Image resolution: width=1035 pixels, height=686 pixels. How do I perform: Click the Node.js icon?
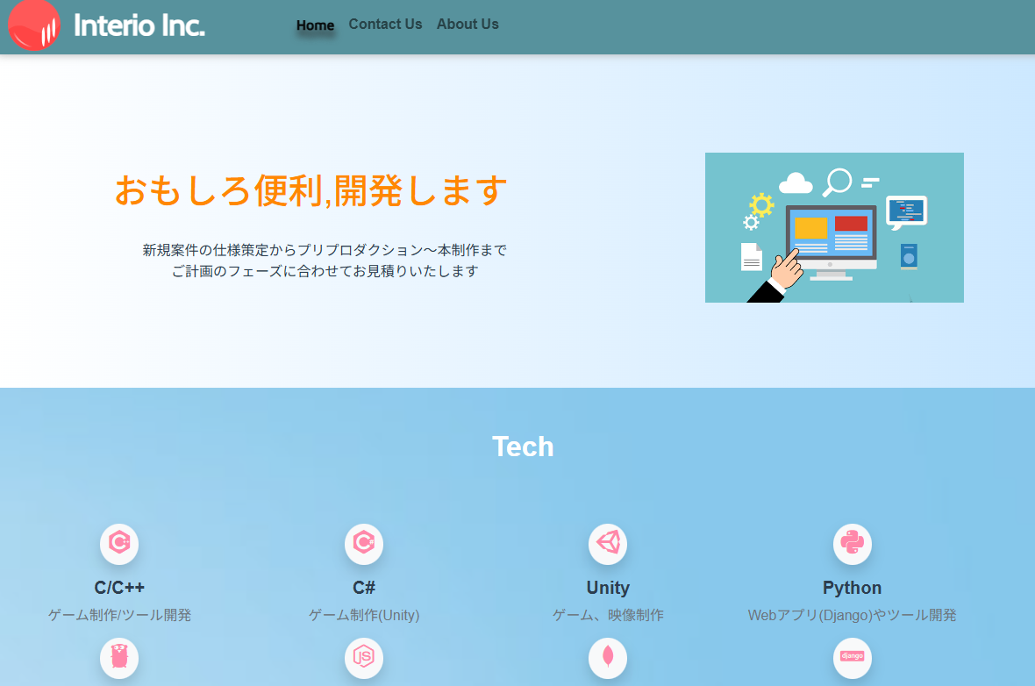tap(364, 657)
